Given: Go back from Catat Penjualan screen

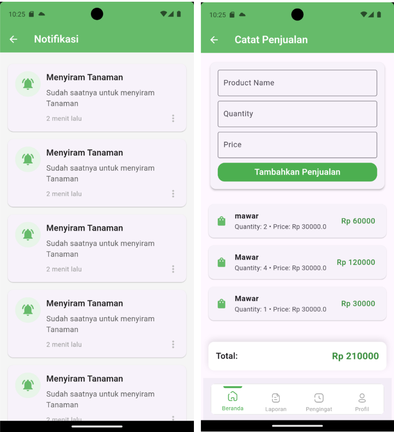Looking at the screenshot, I should click(x=214, y=40).
